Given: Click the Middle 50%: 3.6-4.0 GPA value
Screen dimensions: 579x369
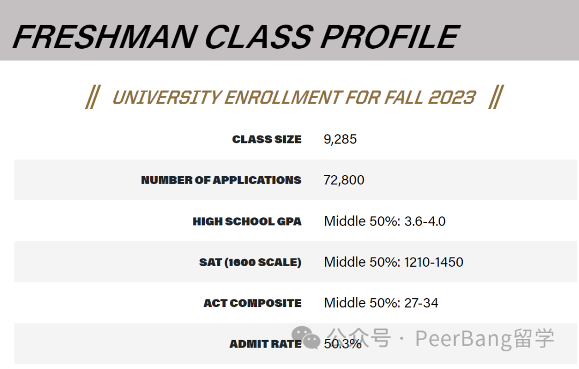Looking at the screenshot, I should pyautogui.click(x=384, y=221).
